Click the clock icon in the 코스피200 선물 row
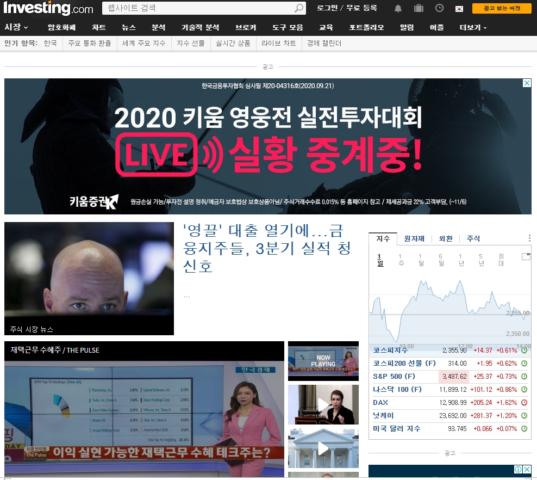The image size is (537, 480). pos(524,364)
